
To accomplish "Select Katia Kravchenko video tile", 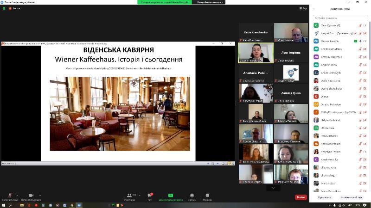I will (x=256, y=32).
